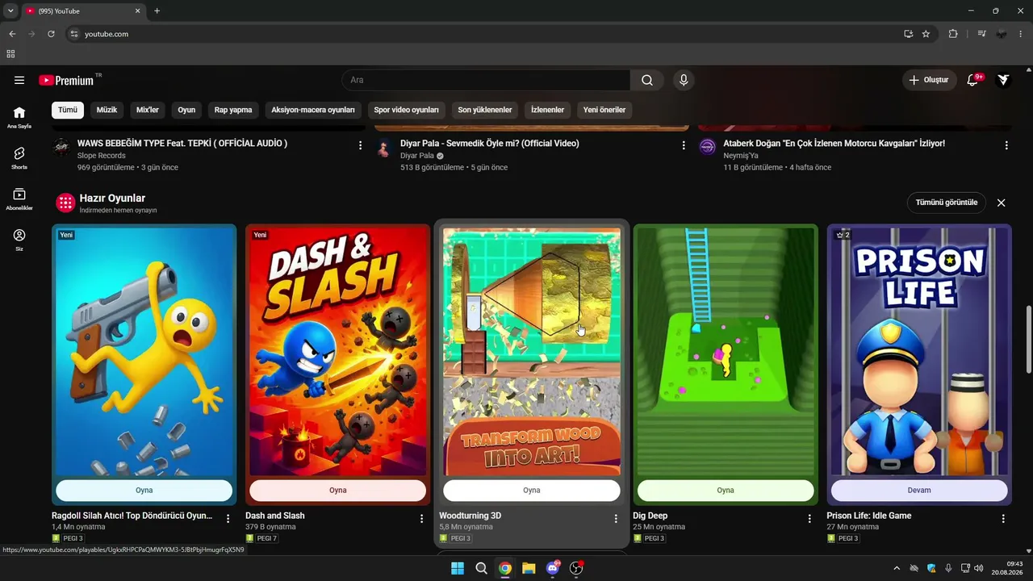The height and width of the screenshot is (581, 1033).
Task: Click the page vertical scrollbar thumb
Action: pyautogui.click(x=1027, y=339)
